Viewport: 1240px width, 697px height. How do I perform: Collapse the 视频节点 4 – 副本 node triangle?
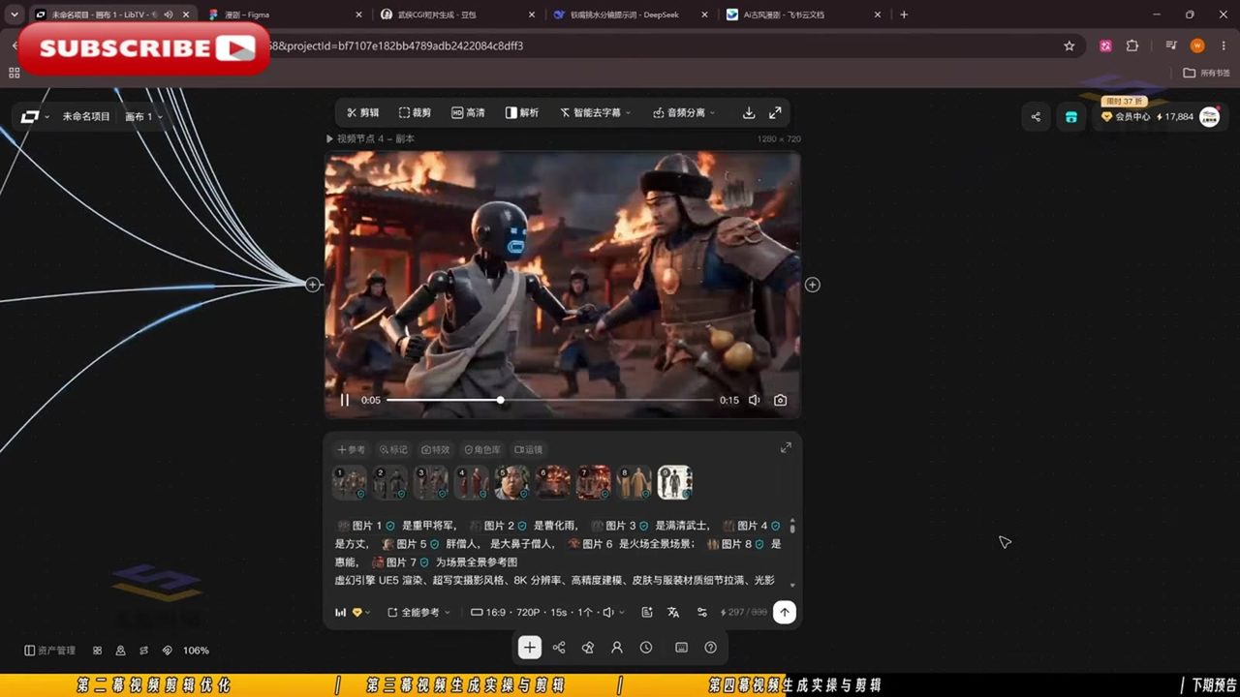click(x=329, y=138)
